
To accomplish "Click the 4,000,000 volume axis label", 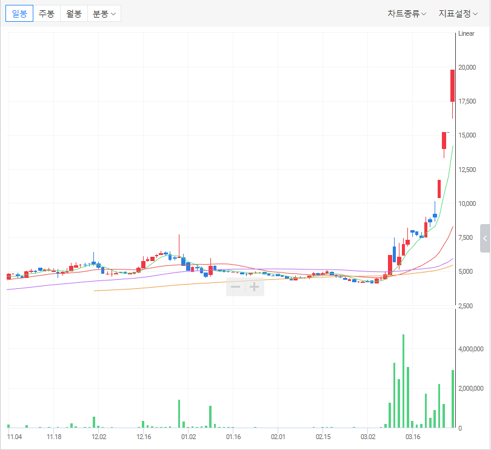I will tap(470, 349).
